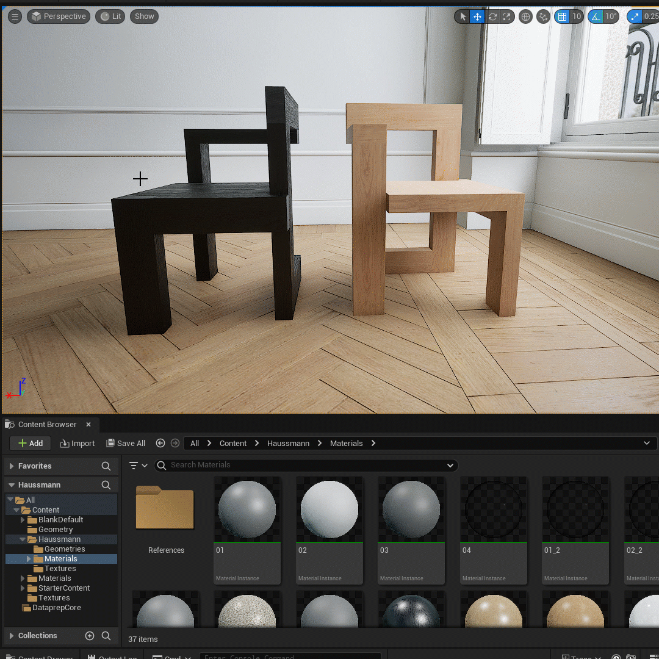Select material instance 01_2 thumbnail
Viewport: 659px width, 659px height.
(x=575, y=510)
